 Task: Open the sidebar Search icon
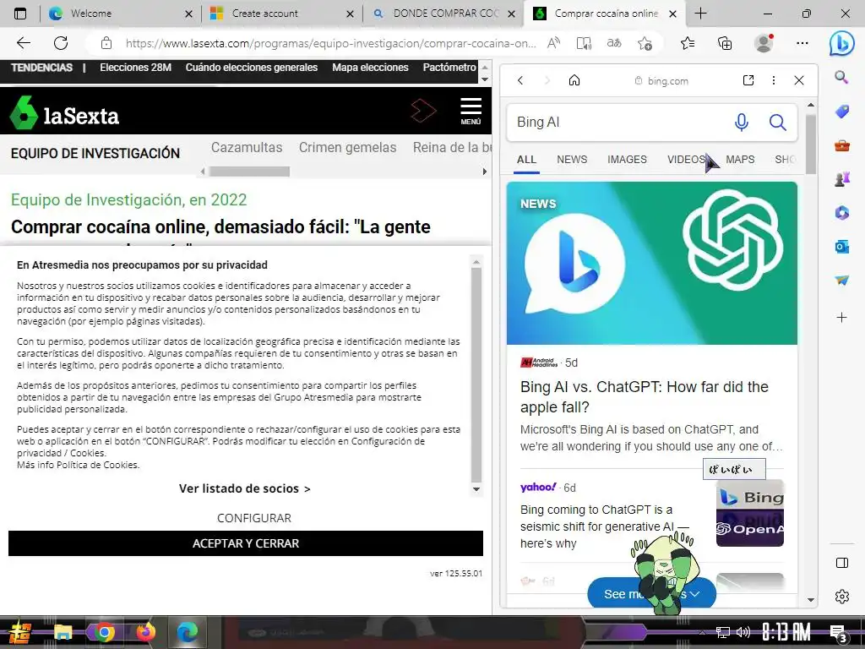coord(841,77)
